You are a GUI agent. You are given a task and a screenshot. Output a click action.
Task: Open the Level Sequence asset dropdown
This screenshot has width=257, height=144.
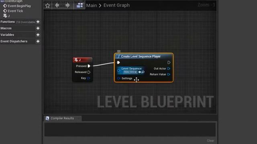click(x=130, y=72)
